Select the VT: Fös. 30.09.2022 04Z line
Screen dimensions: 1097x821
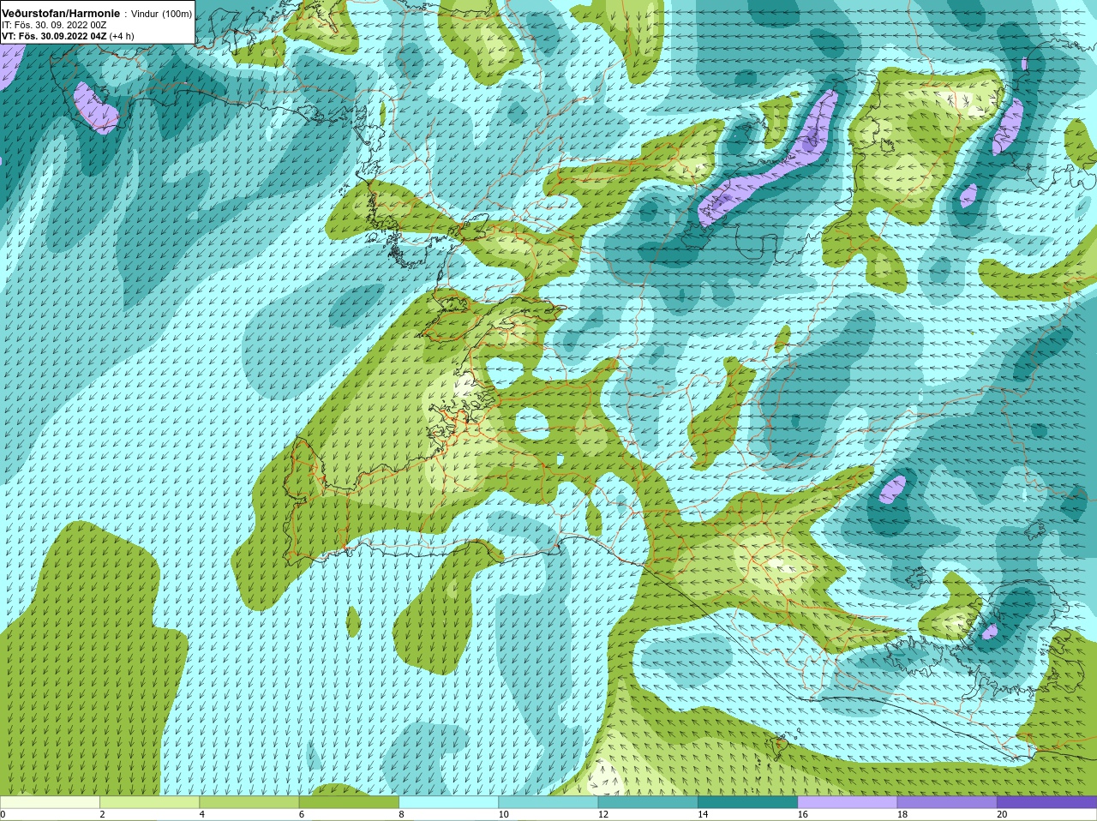[x=54, y=36]
